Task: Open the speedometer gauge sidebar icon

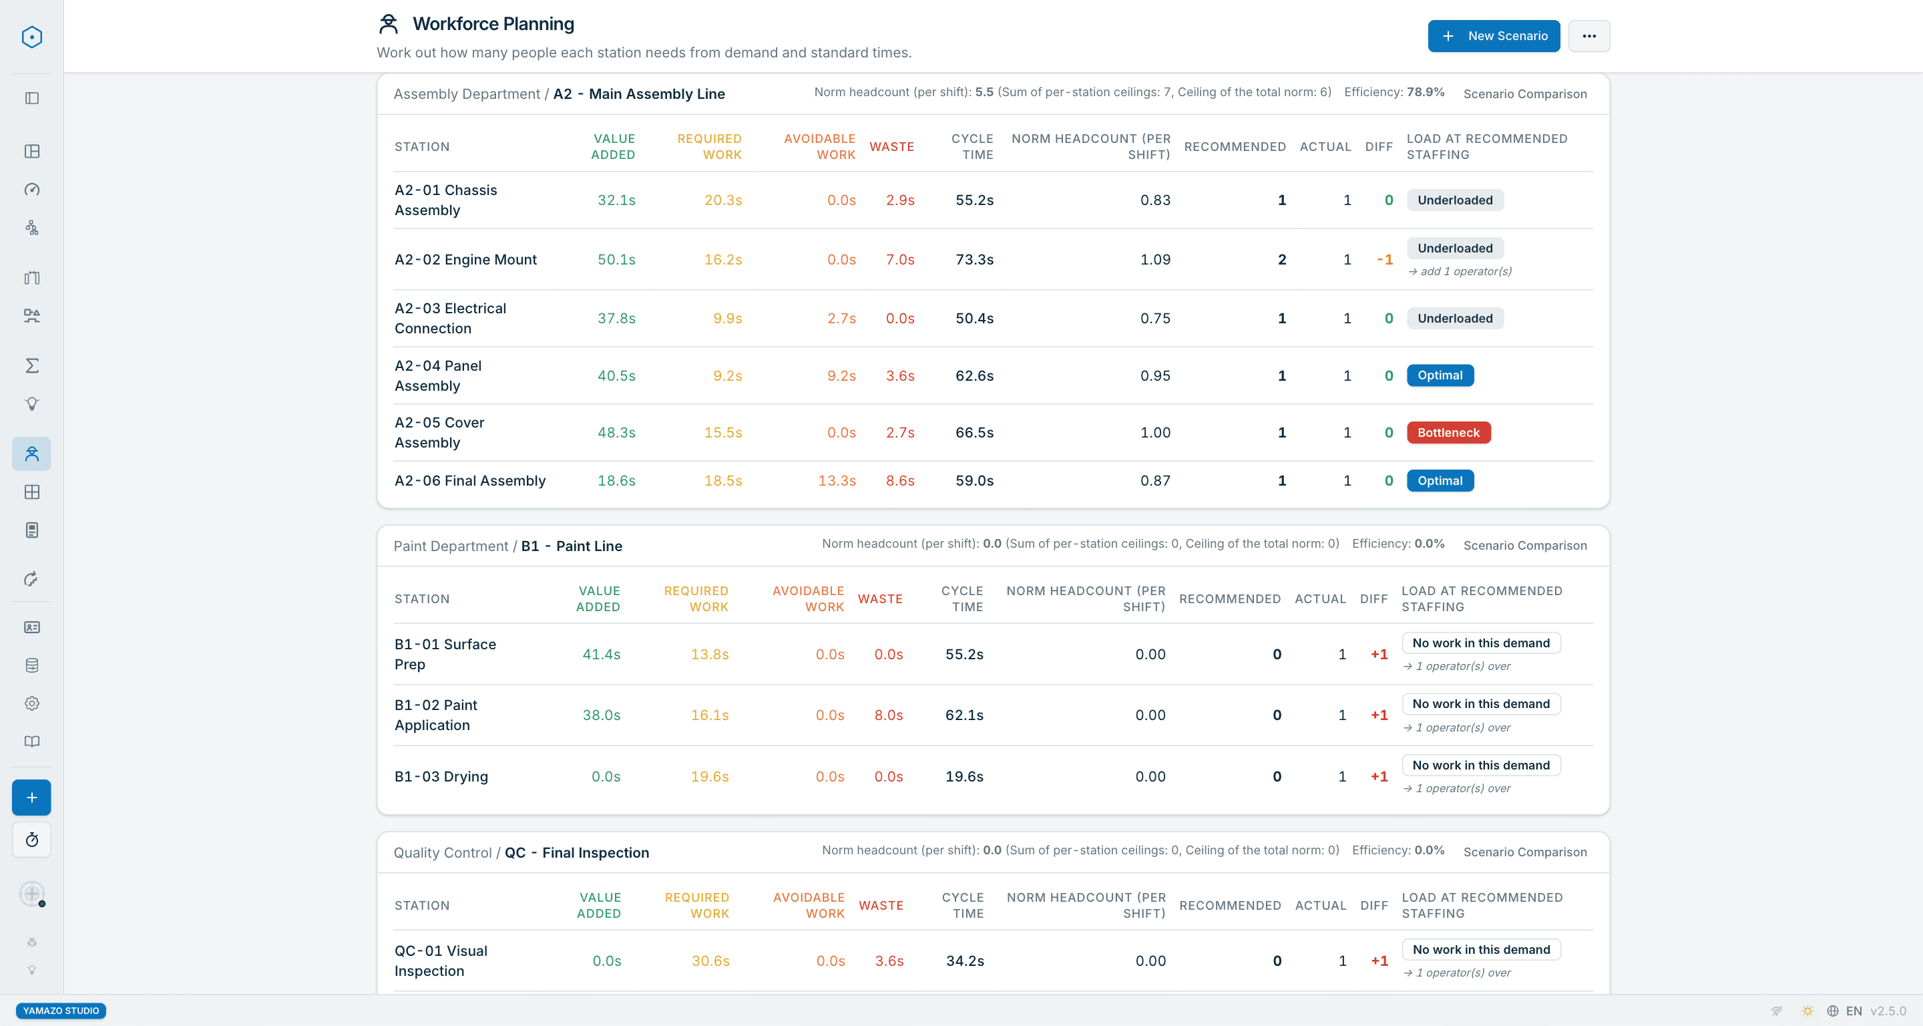Action: (31, 189)
